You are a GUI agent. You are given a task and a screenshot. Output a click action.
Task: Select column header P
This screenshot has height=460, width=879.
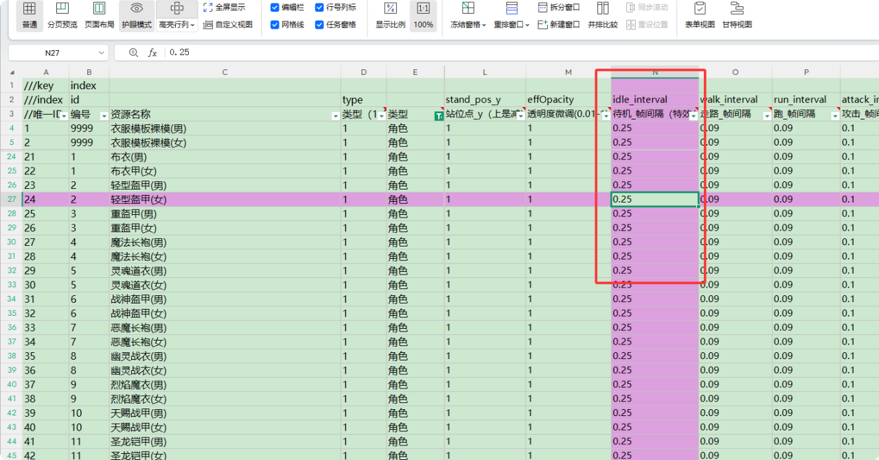(x=806, y=72)
